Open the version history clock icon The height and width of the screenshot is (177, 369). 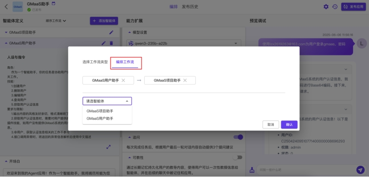coord(335,7)
